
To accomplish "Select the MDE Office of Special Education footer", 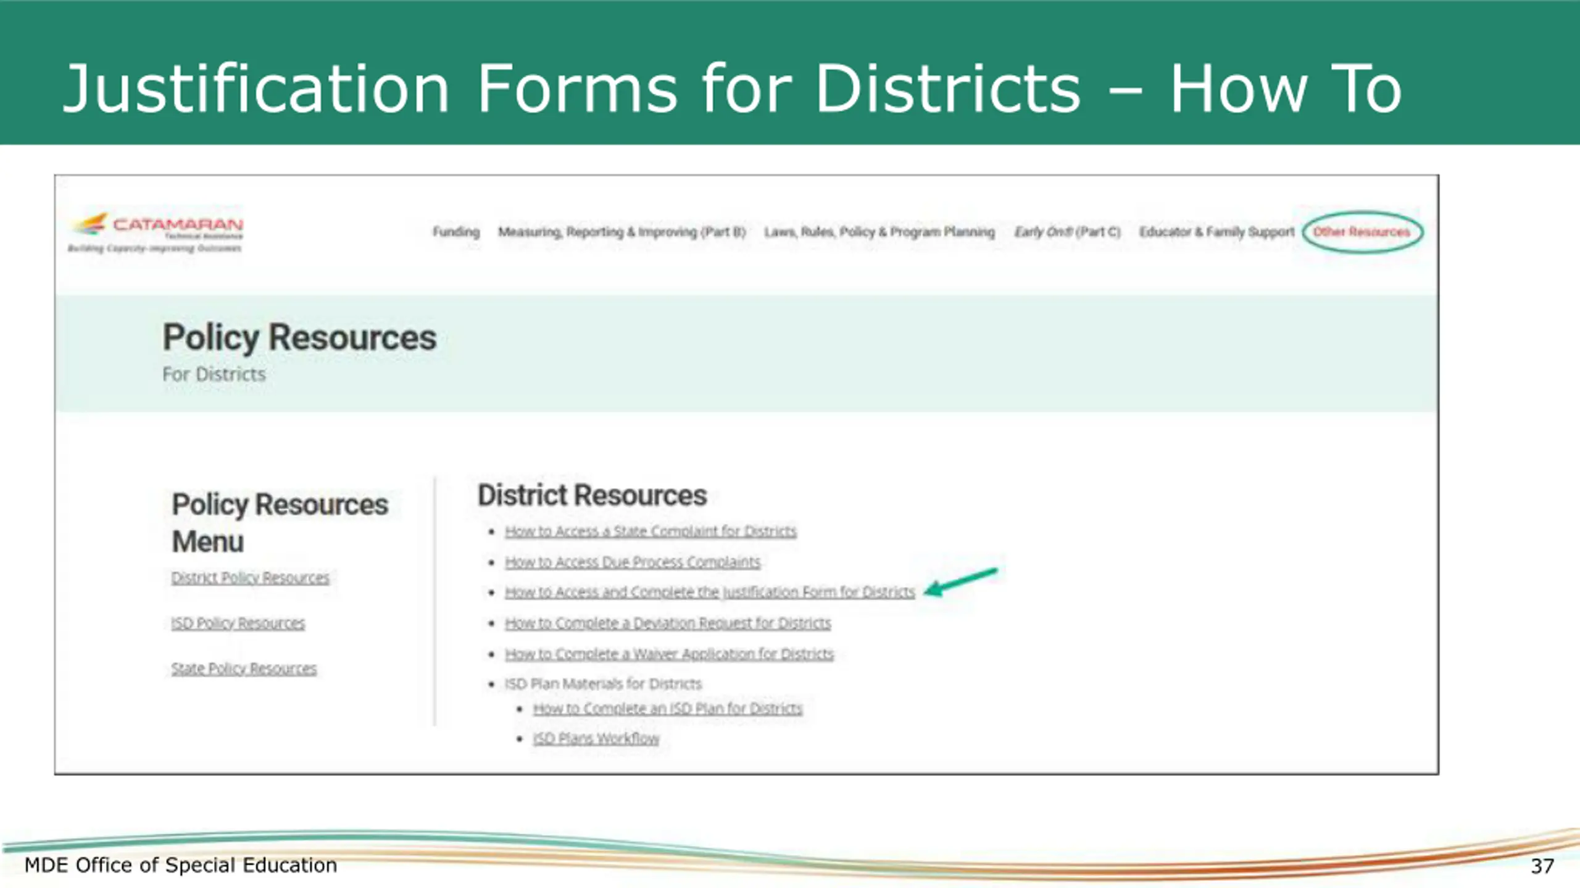I will pos(181,865).
